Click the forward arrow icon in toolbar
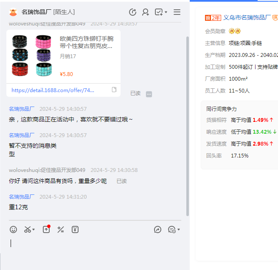Image resolution: width=278 pixels, height=270 pixels. pos(157,230)
